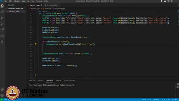Change indentation via Spaces: 4
Image resolution: width=179 pixels, height=101 pixels.
[156, 100]
